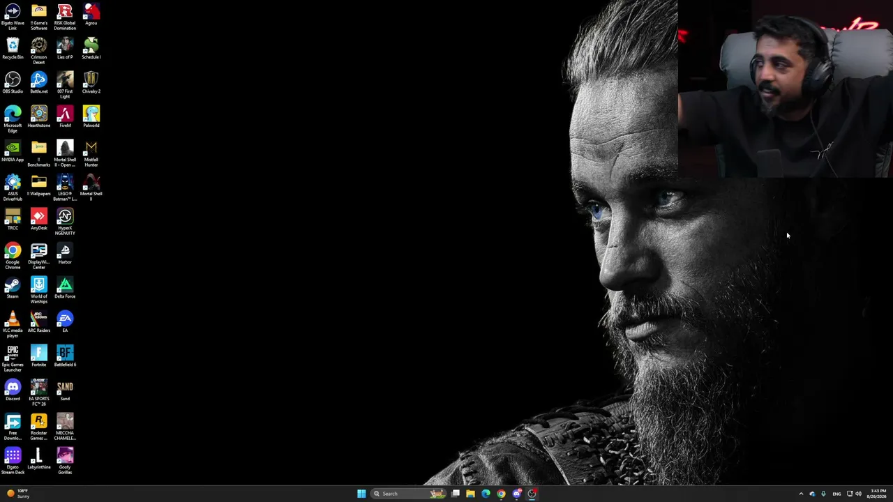Open the !! Game's Software folder
Screen dimensions: 893x502
click(39, 17)
